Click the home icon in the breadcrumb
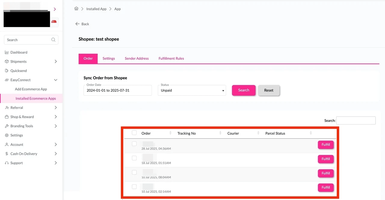385x200 pixels. 76,8
